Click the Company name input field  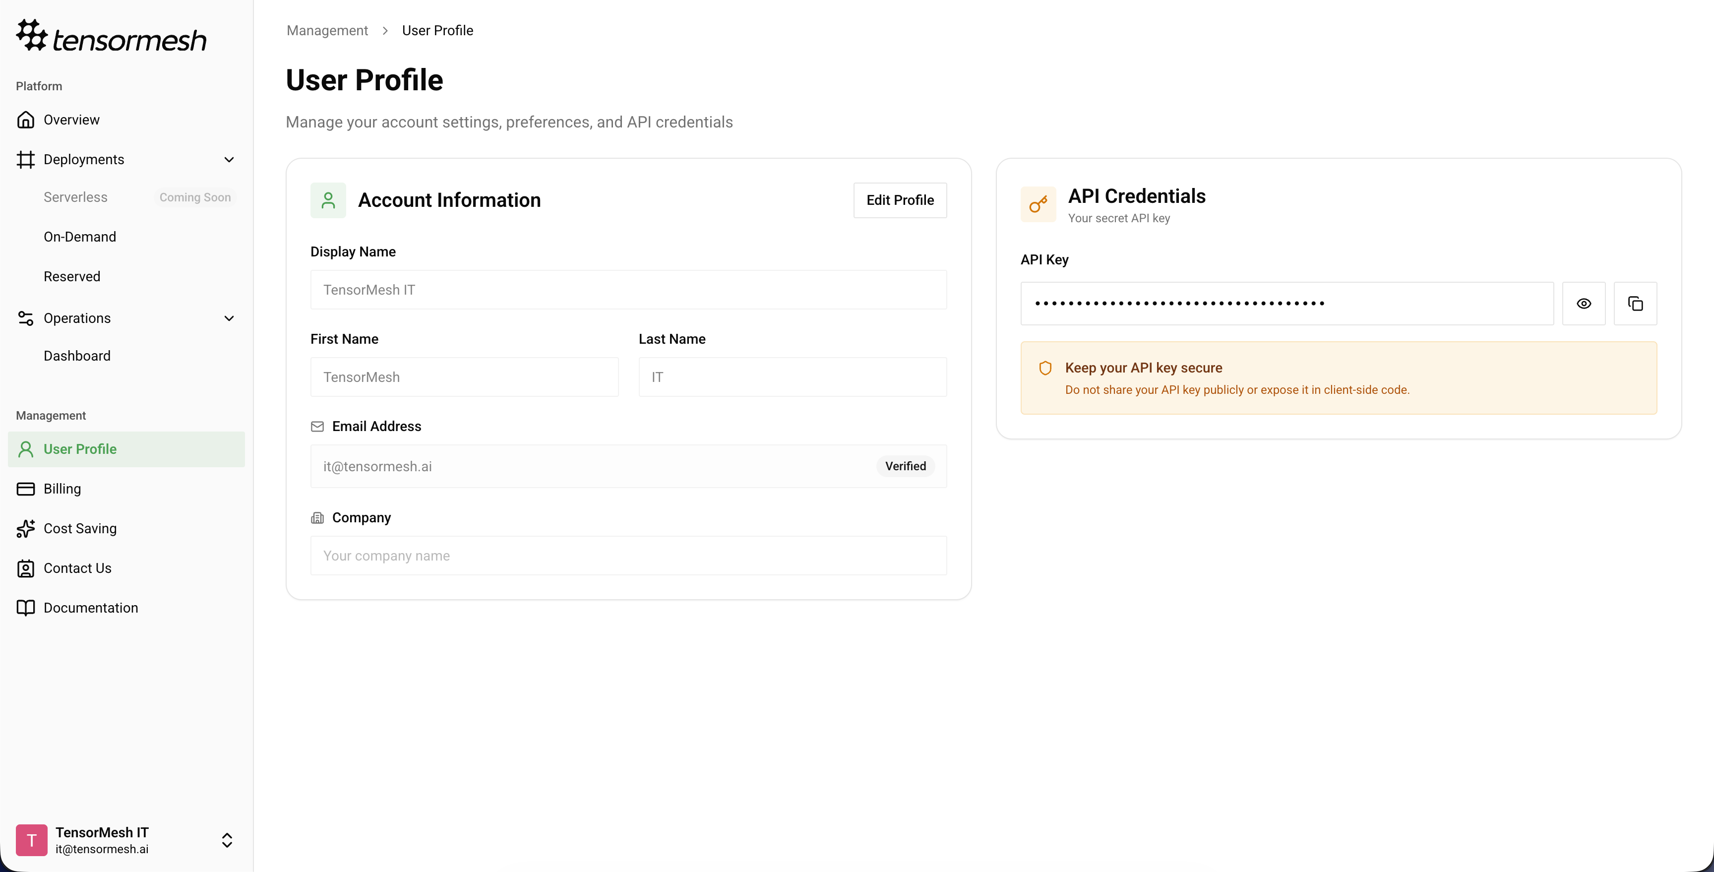click(x=627, y=555)
